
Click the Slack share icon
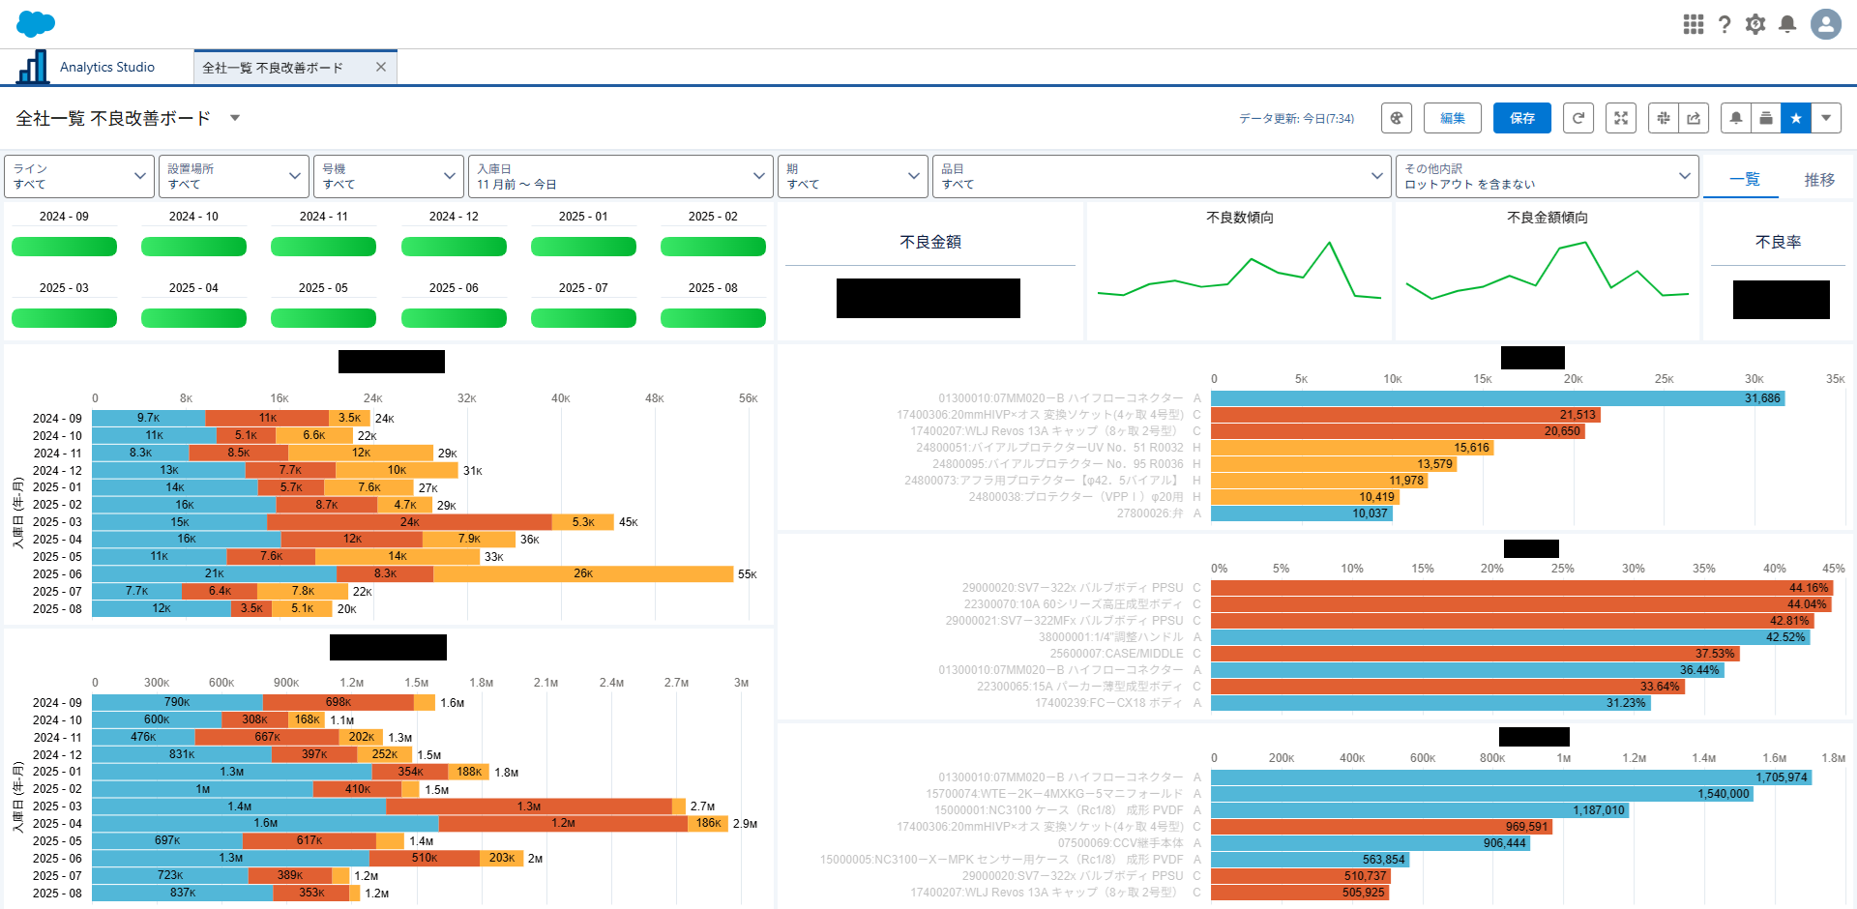coord(1664,118)
